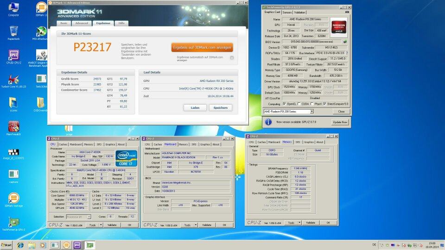The width and height of the screenshot is (445, 250).
Task: Open the Sensors tab in GPU-Z
Action: (287, 12)
